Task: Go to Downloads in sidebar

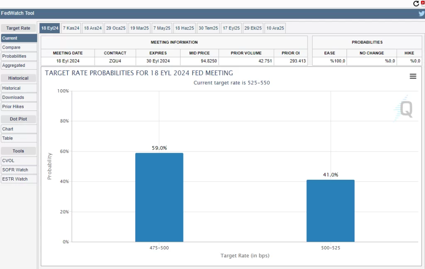Action: (x=19, y=97)
